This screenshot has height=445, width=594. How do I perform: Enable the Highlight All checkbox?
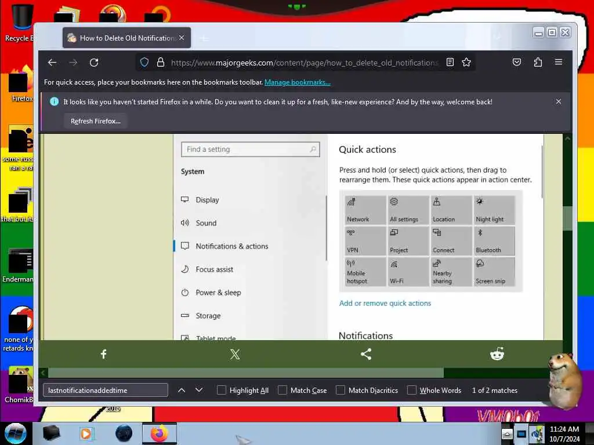point(222,390)
